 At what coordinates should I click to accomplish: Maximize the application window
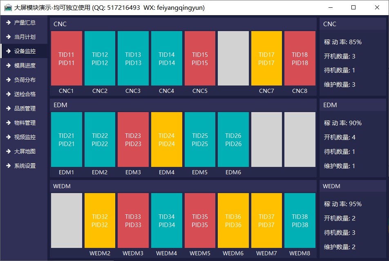(x=353, y=7)
